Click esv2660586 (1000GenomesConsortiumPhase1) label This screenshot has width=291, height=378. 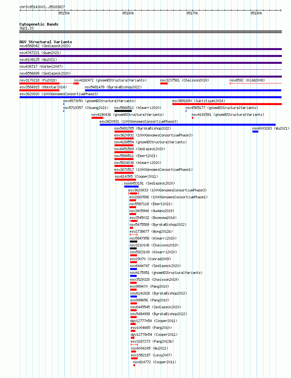pyautogui.click(x=168, y=197)
